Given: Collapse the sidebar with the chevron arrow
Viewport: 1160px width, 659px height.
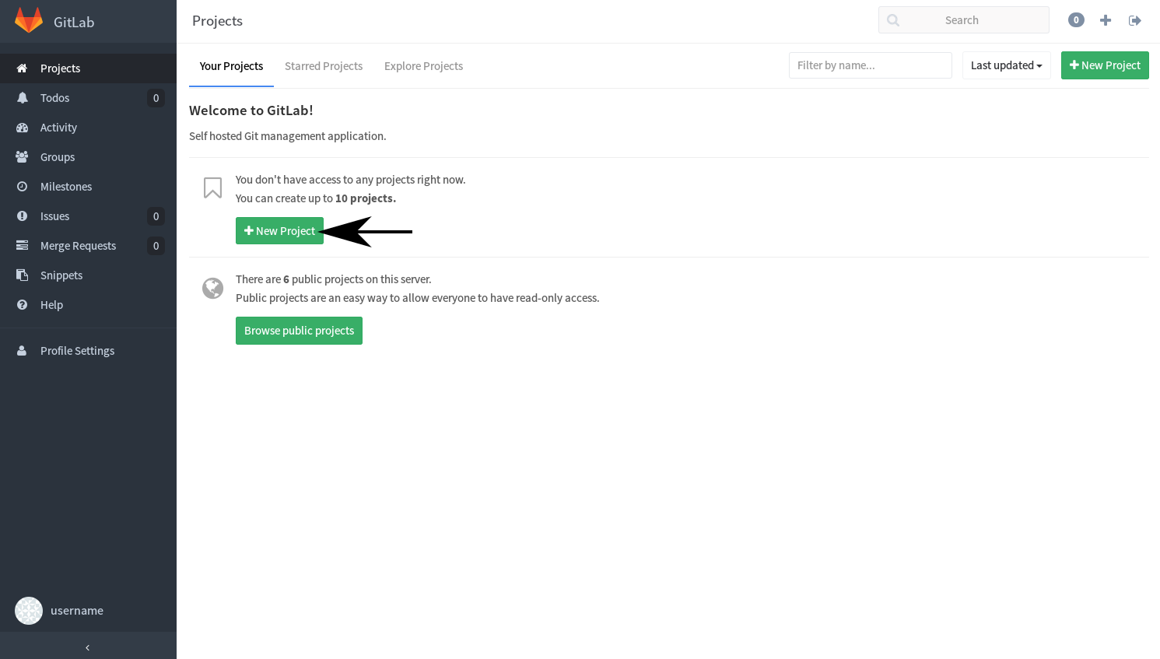Looking at the screenshot, I should coord(88,647).
